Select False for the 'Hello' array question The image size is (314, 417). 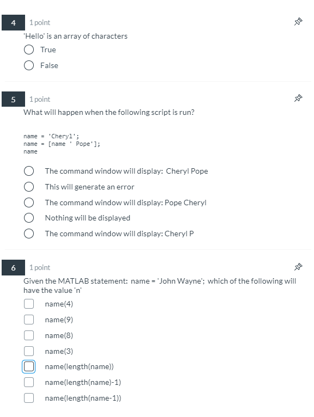(29, 65)
